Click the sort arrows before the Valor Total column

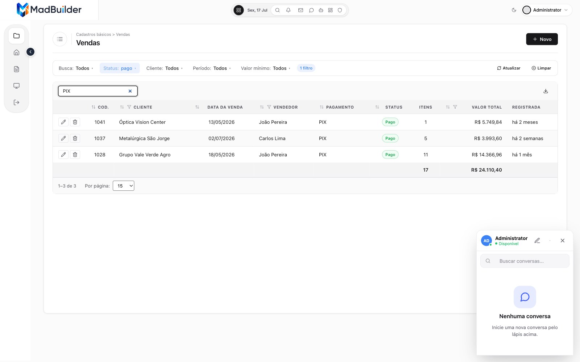(x=448, y=107)
